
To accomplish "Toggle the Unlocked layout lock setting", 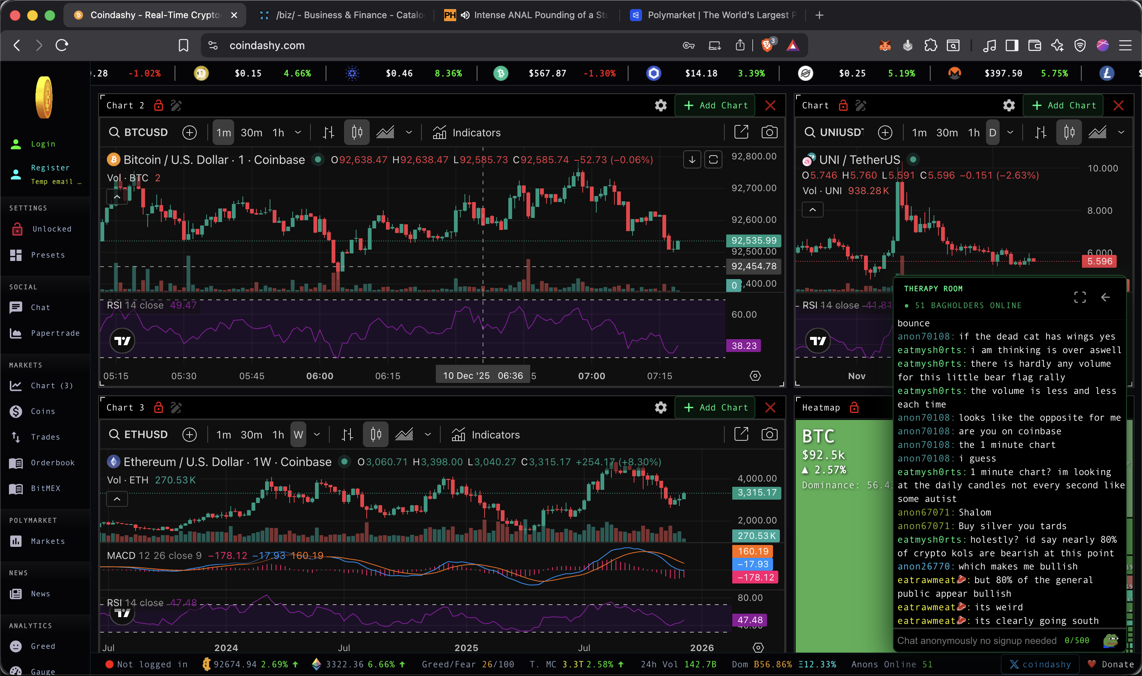I will click(51, 229).
